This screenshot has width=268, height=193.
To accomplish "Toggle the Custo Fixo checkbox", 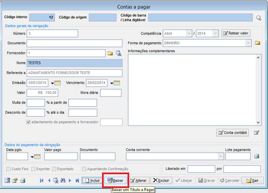I will (8, 169).
